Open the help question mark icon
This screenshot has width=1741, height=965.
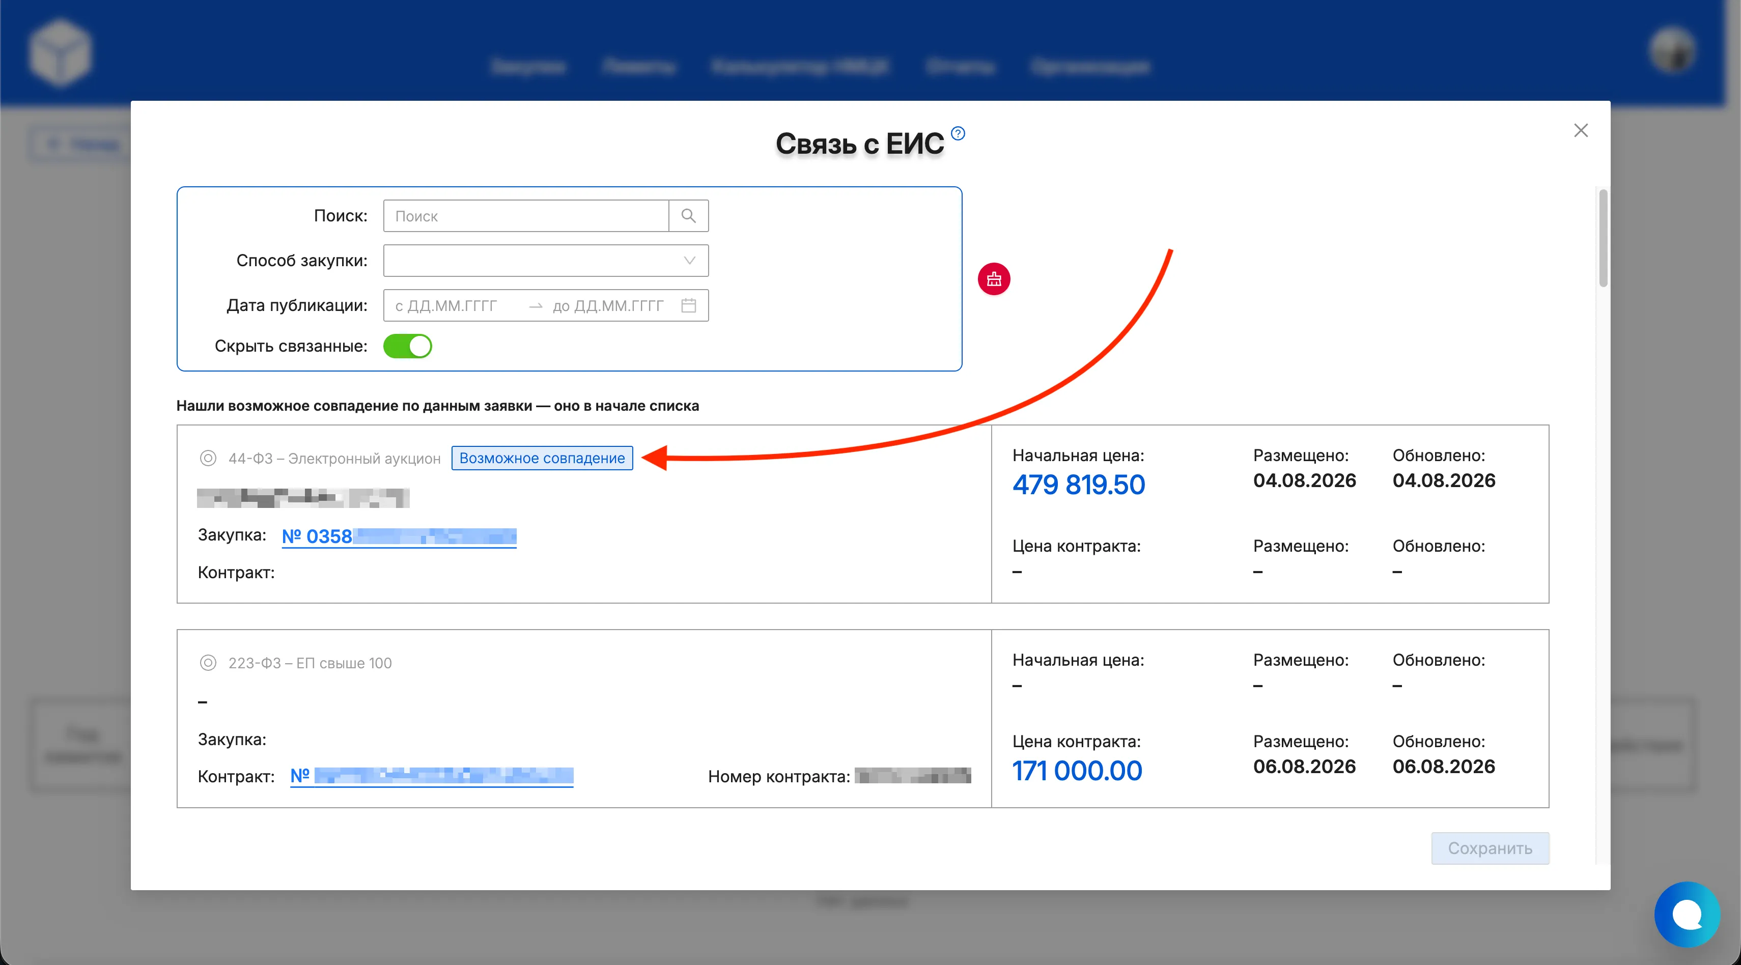coord(958,133)
